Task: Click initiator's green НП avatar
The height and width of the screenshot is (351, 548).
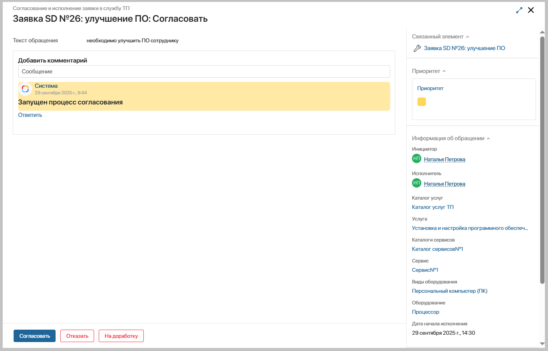Action: pos(417,158)
